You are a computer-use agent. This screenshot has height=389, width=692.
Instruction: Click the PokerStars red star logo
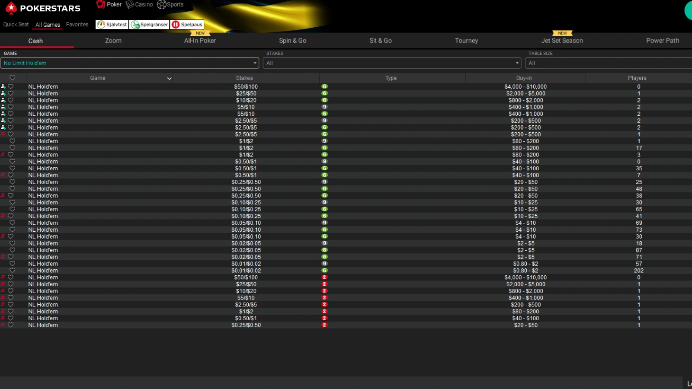coord(11,7)
